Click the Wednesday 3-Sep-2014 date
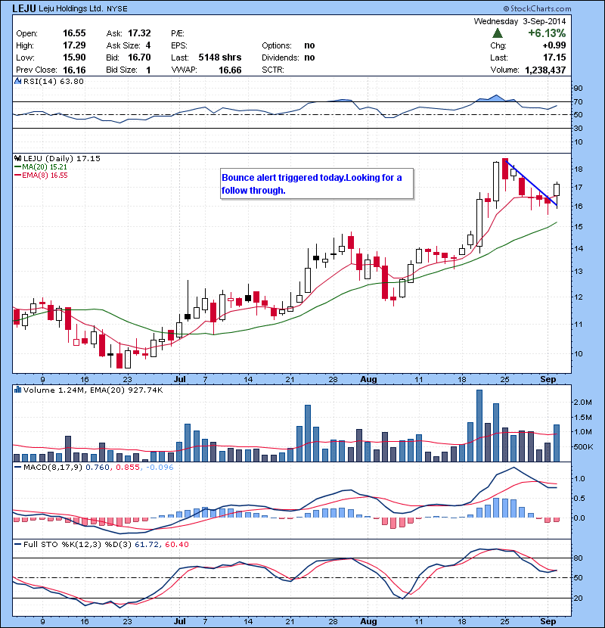 coord(520,21)
